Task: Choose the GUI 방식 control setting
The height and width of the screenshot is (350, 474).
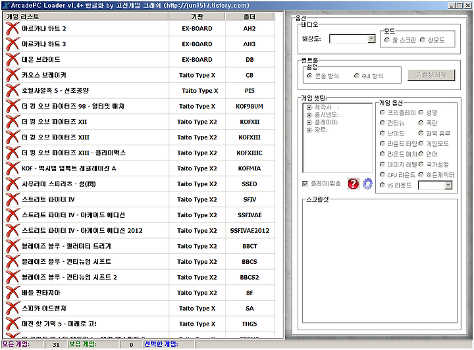Action: [x=357, y=76]
